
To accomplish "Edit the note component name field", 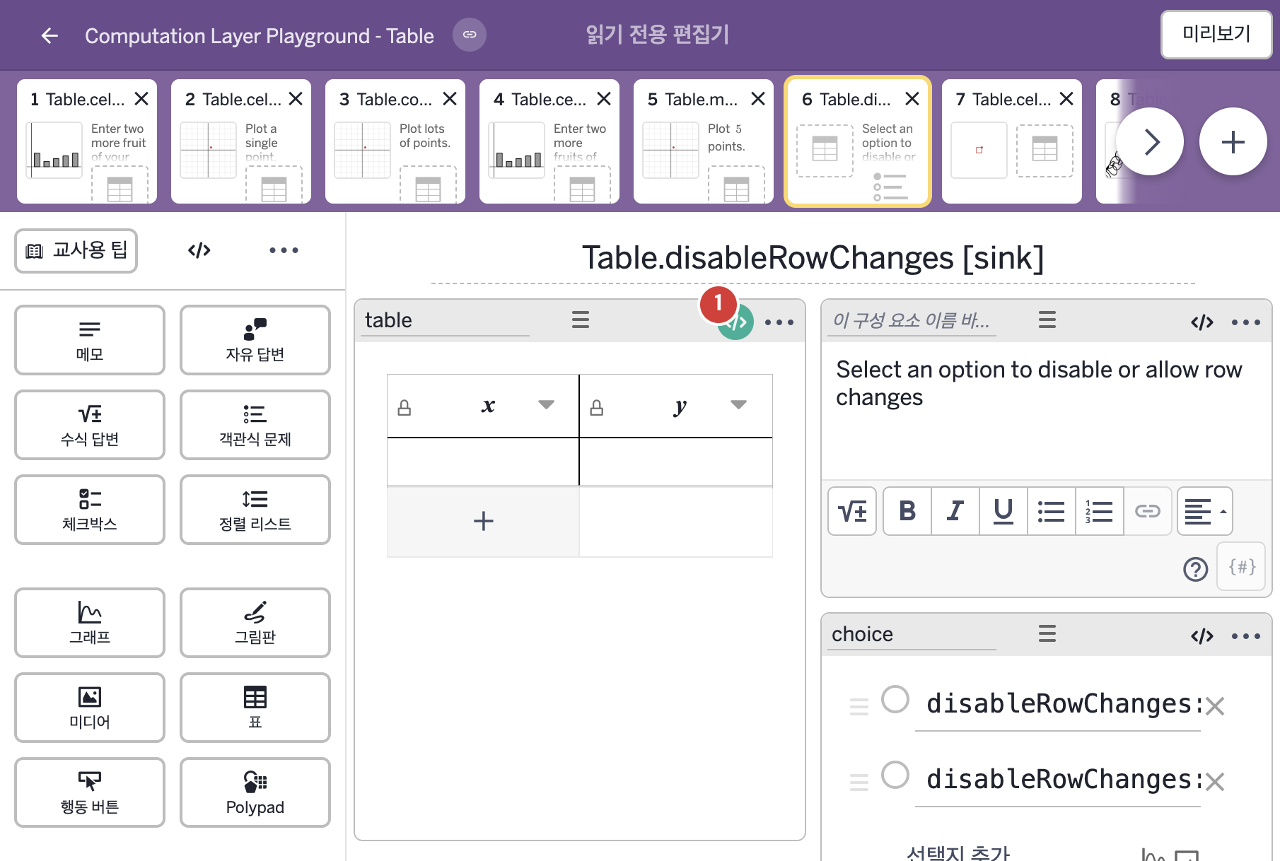I will tap(912, 321).
